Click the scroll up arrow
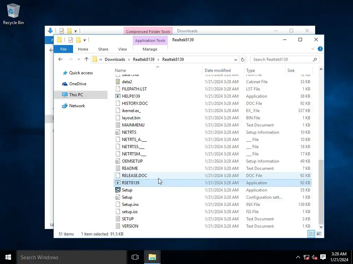Image resolution: width=353 pixels, height=264 pixels. [321, 69]
